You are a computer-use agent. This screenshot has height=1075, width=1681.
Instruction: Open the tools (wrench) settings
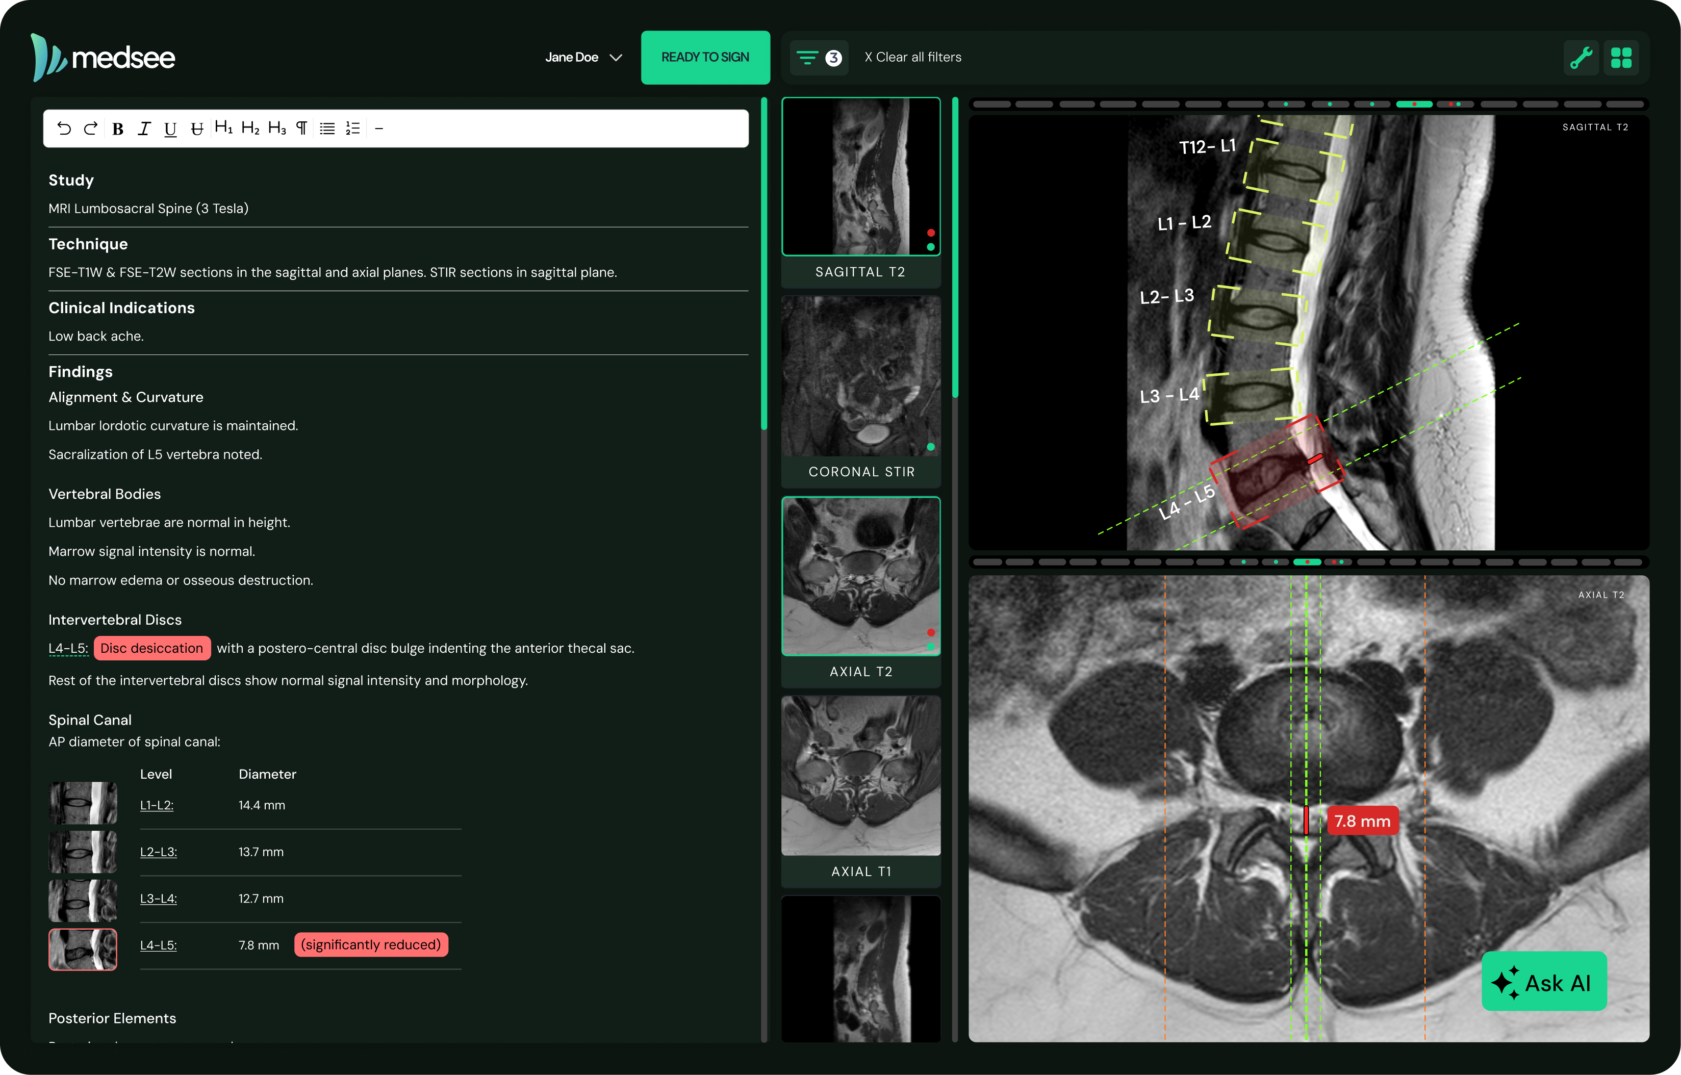tap(1581, 57)
